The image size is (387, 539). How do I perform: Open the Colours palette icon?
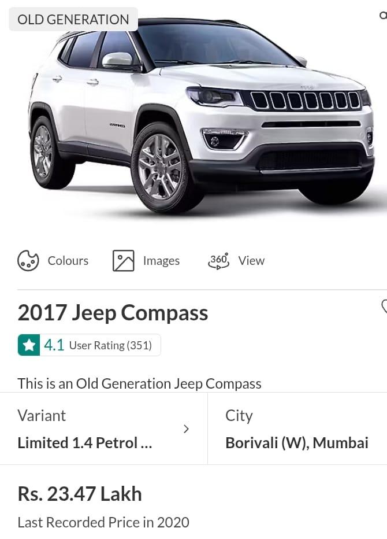(28, 261)
